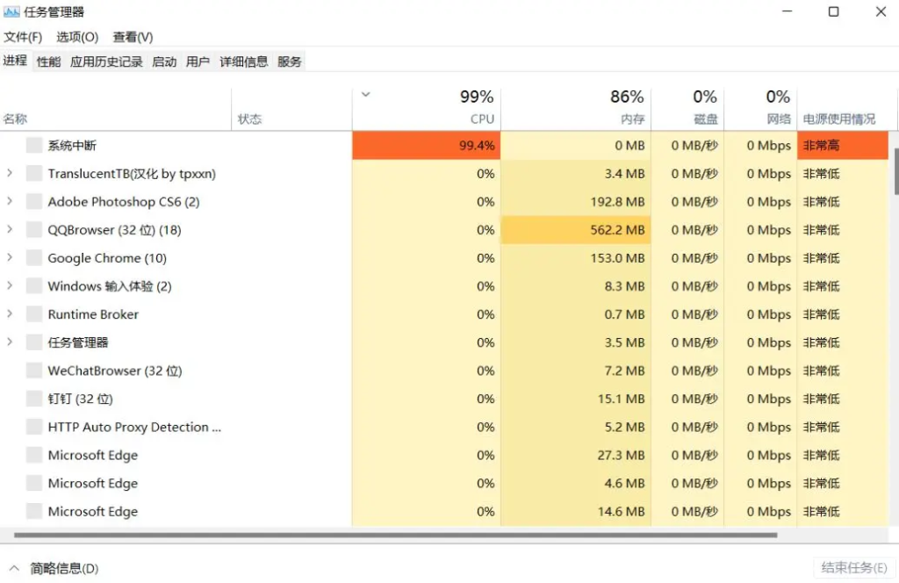Click the 15.1 MB memory cell
This screenshot has height=583, width=899.
point(576,399)
